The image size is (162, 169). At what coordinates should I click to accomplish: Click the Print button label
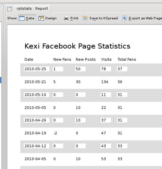(x=74, y=18)
